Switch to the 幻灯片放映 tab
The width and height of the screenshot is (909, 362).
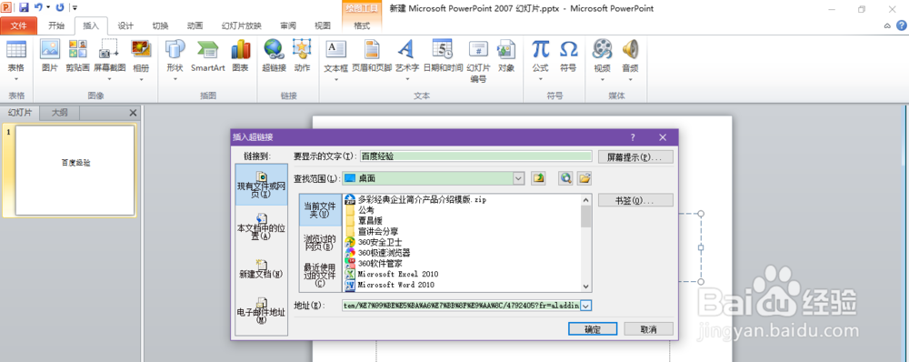tap(242, 25)
